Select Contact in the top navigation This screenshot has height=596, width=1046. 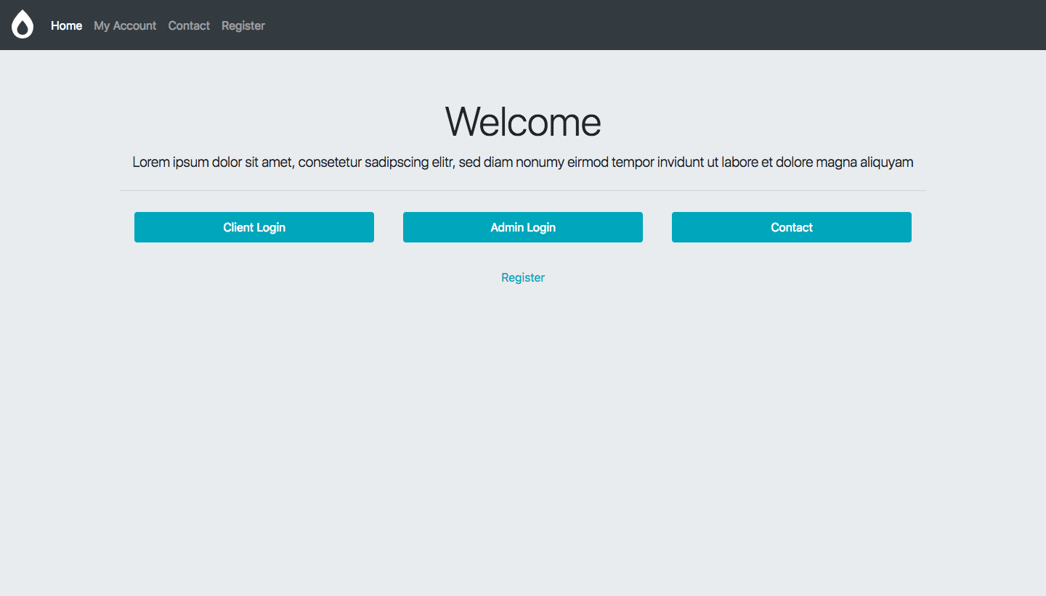tap(189, 25)
